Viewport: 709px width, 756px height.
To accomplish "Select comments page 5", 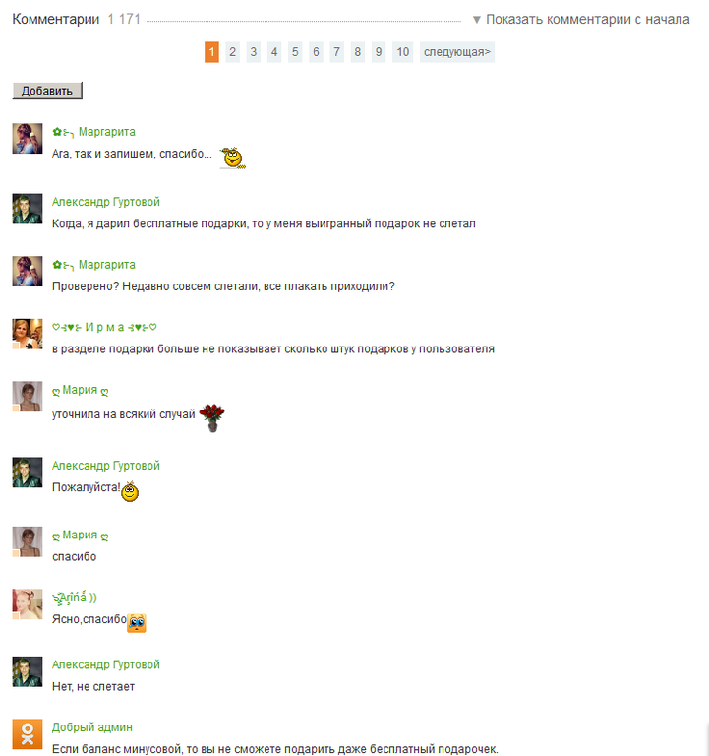I will coord(295,52).
